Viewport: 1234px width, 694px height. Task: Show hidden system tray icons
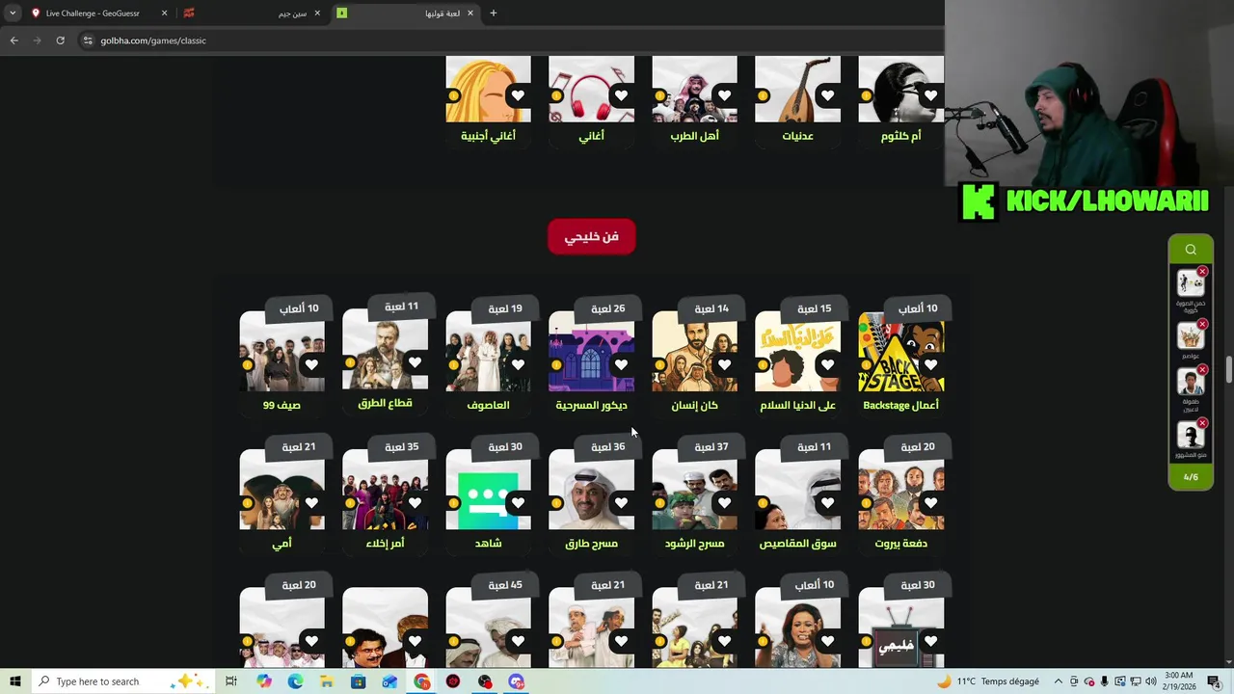pyautogui.click(x=1059, y=681)
